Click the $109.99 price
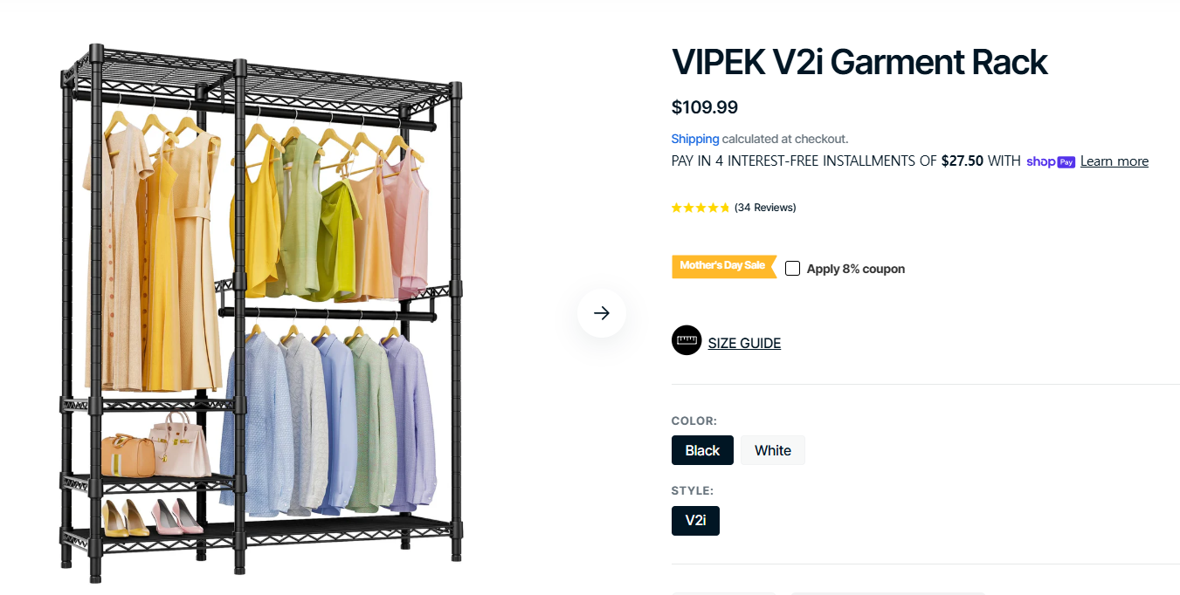The image size is (1180, 595). 705,107
